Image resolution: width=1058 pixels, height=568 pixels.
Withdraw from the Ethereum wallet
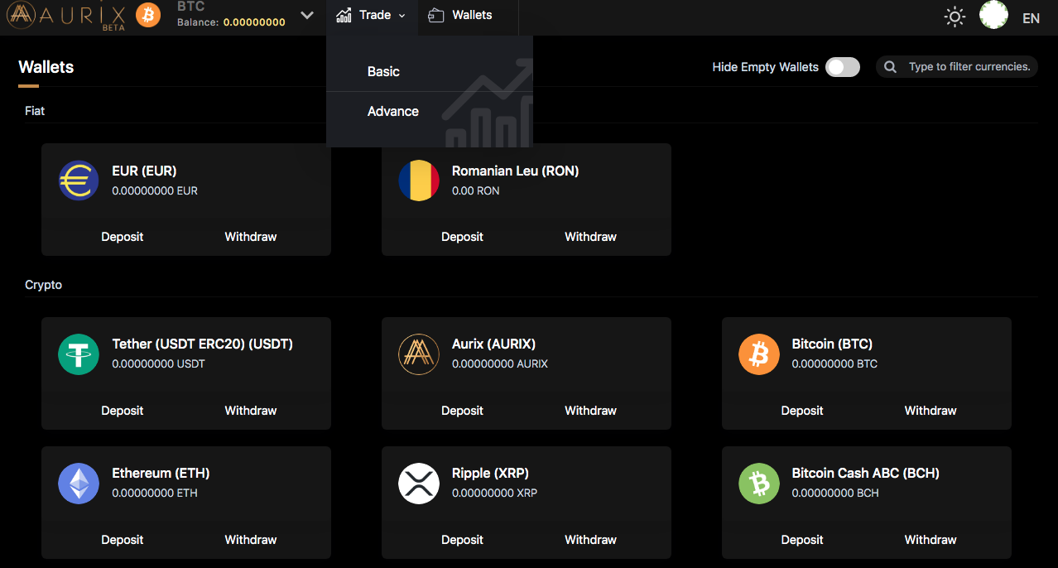click(251, 540)
